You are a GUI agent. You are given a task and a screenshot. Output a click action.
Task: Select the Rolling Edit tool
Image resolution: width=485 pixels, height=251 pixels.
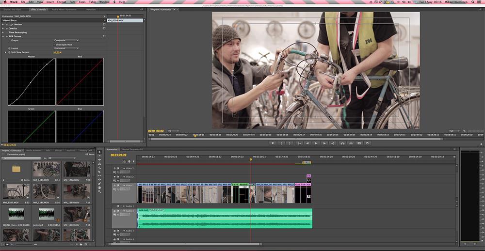tap(99, 164)
